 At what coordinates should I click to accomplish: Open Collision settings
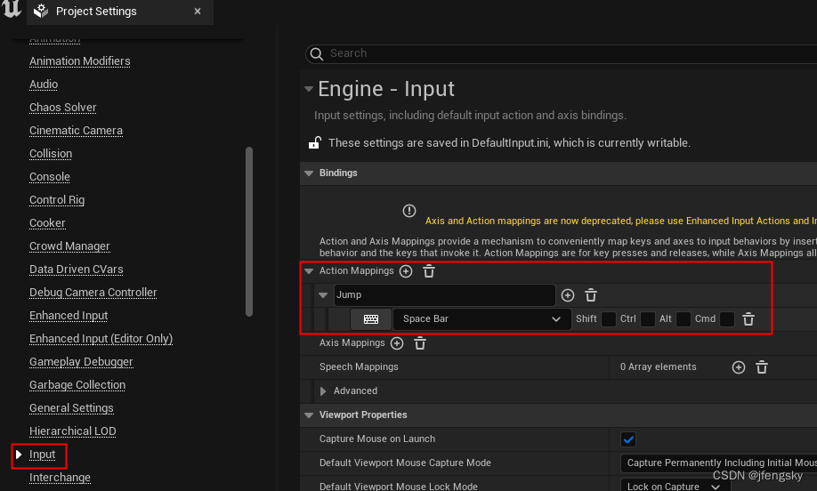click(x=51, y=154)
